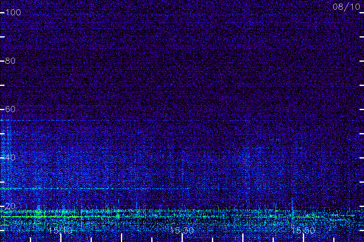This screenshot has height=242, width=364.
Task: Click the 100 frequency axis label
Action: [13, 13]
